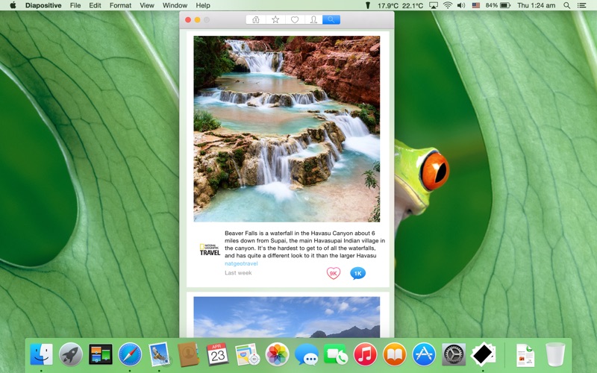
Task: Open the AirPlay display menu bar icon
Action: [434, 5]
